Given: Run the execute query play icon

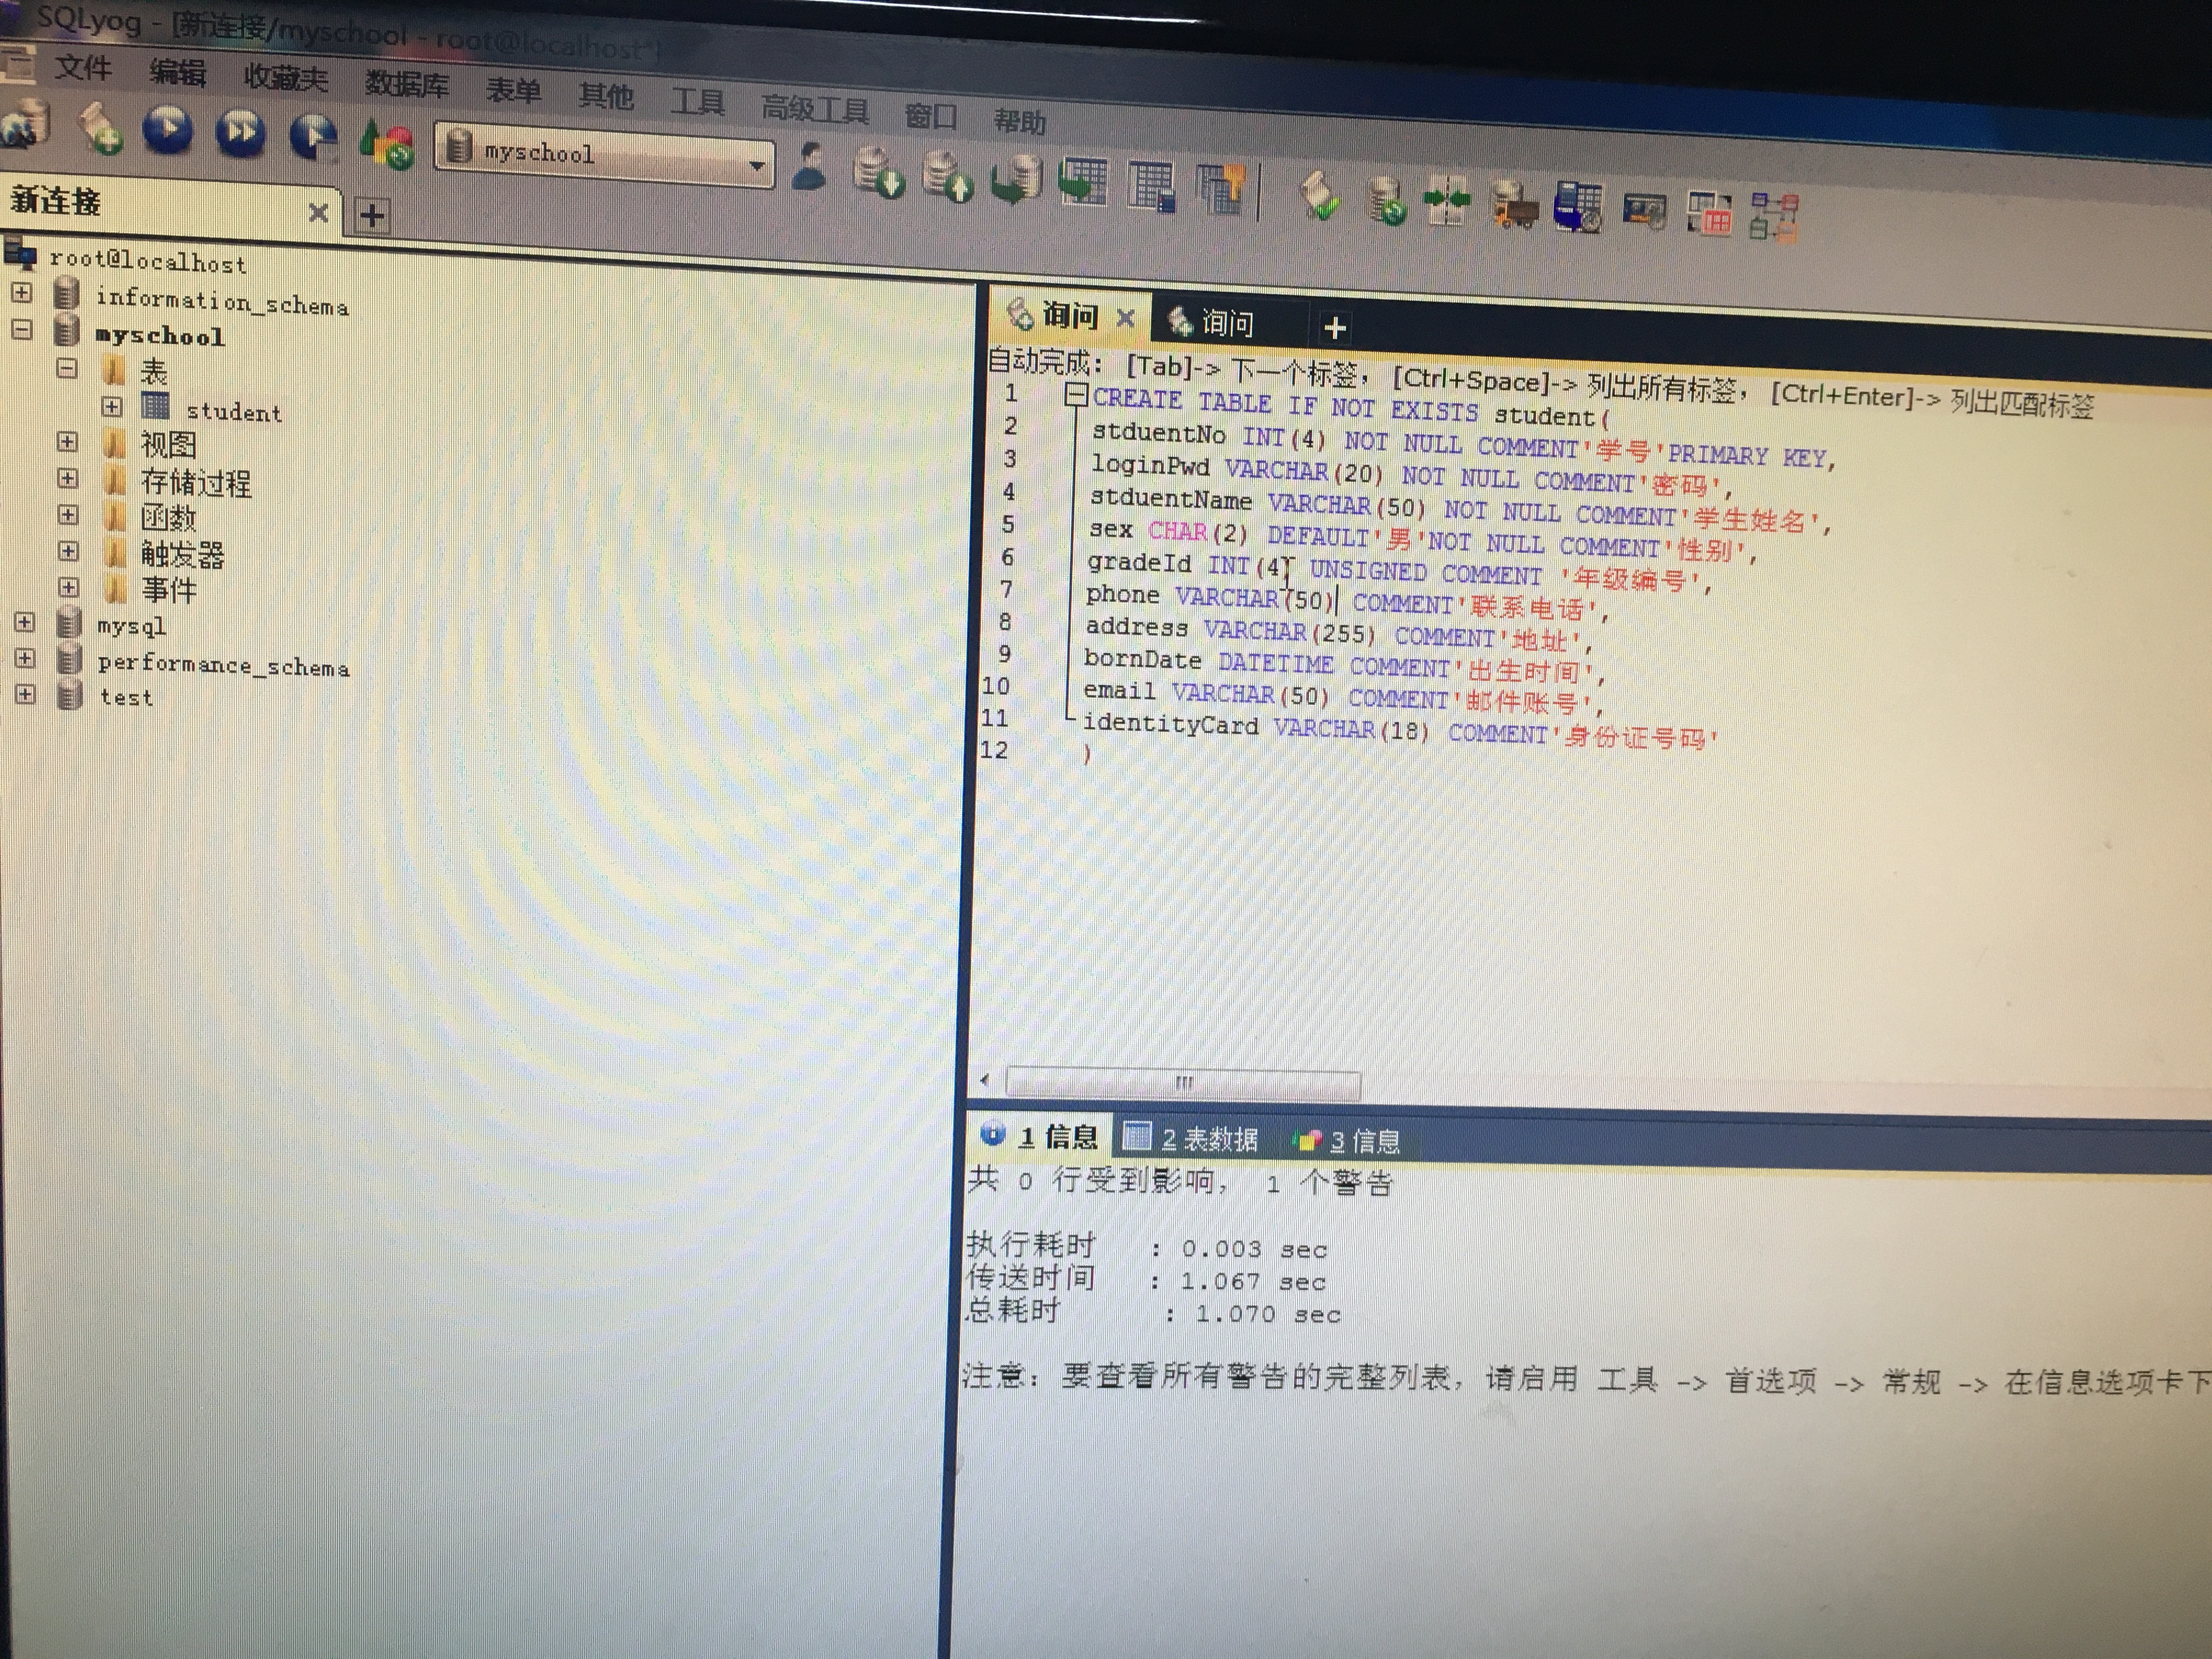Looking at the screenshot, I should coord(167,130).
